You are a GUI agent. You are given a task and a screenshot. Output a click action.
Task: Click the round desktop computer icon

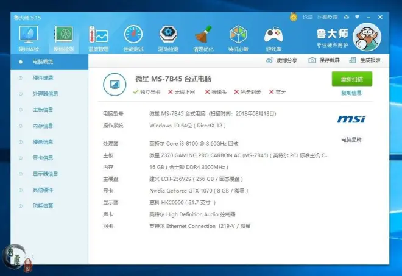point(115,85)
